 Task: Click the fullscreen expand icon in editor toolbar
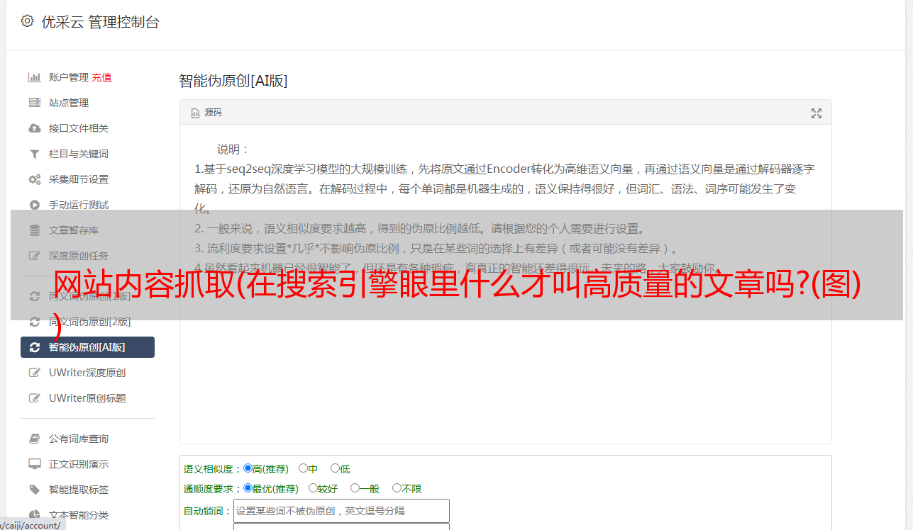click(x=817, y=113)
